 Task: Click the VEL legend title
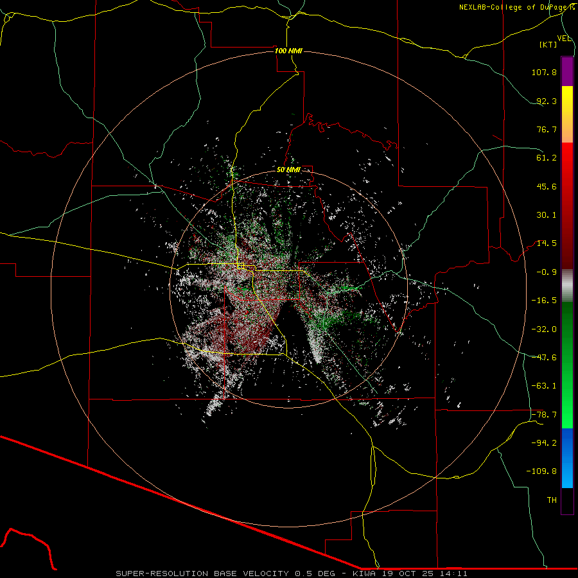click(565, 39)
